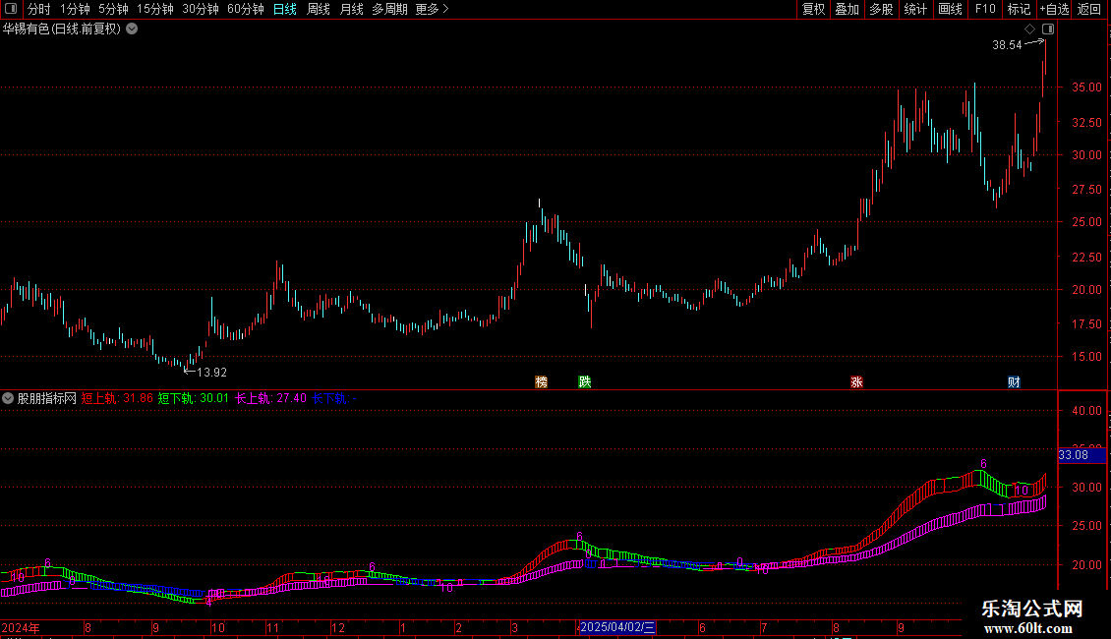Add stock with +自选 button

(x=1055, y=9)
